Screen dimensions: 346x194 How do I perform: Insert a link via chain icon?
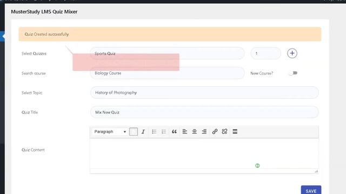215,131
